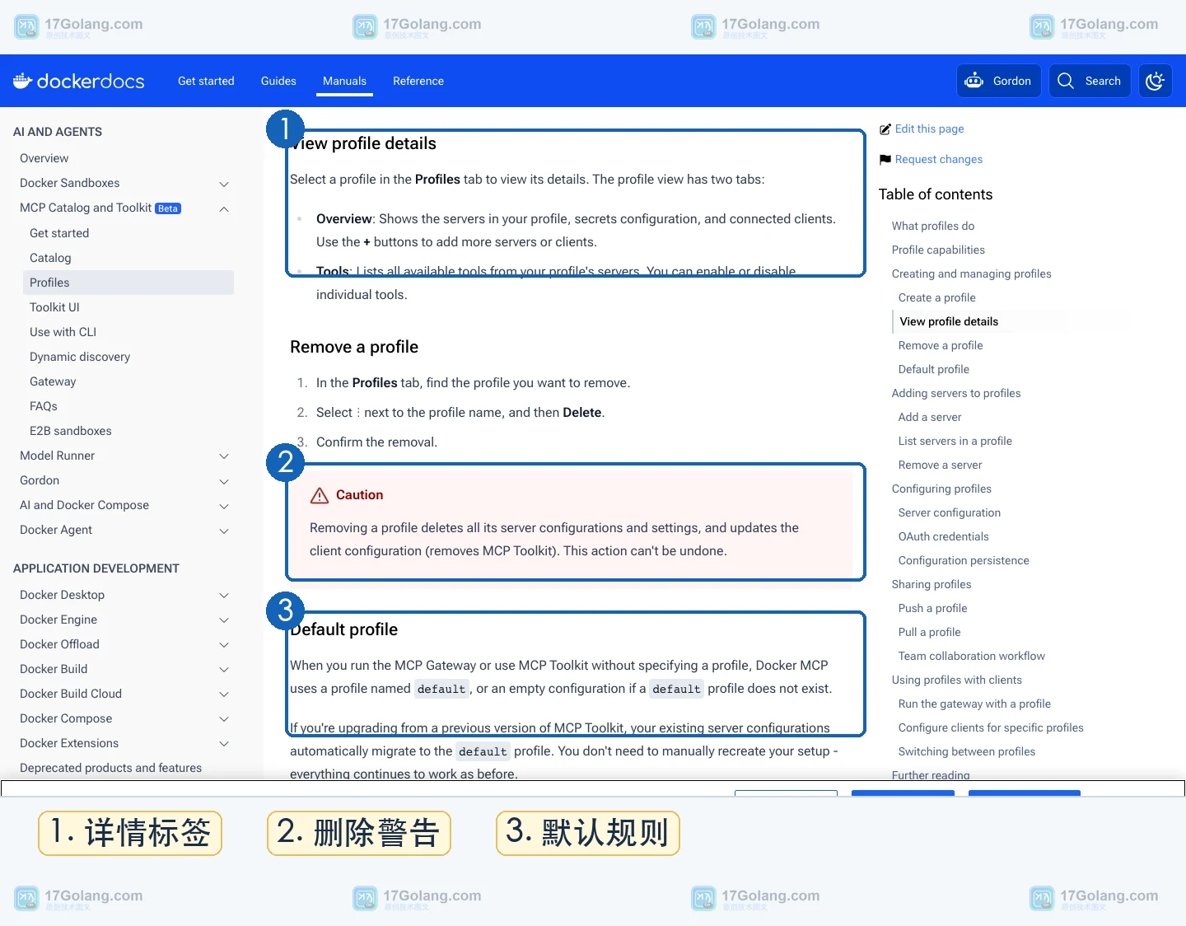Go to the Guides nav tab
Viewport: 1186px width, 926px height.
tap(278, 81)
